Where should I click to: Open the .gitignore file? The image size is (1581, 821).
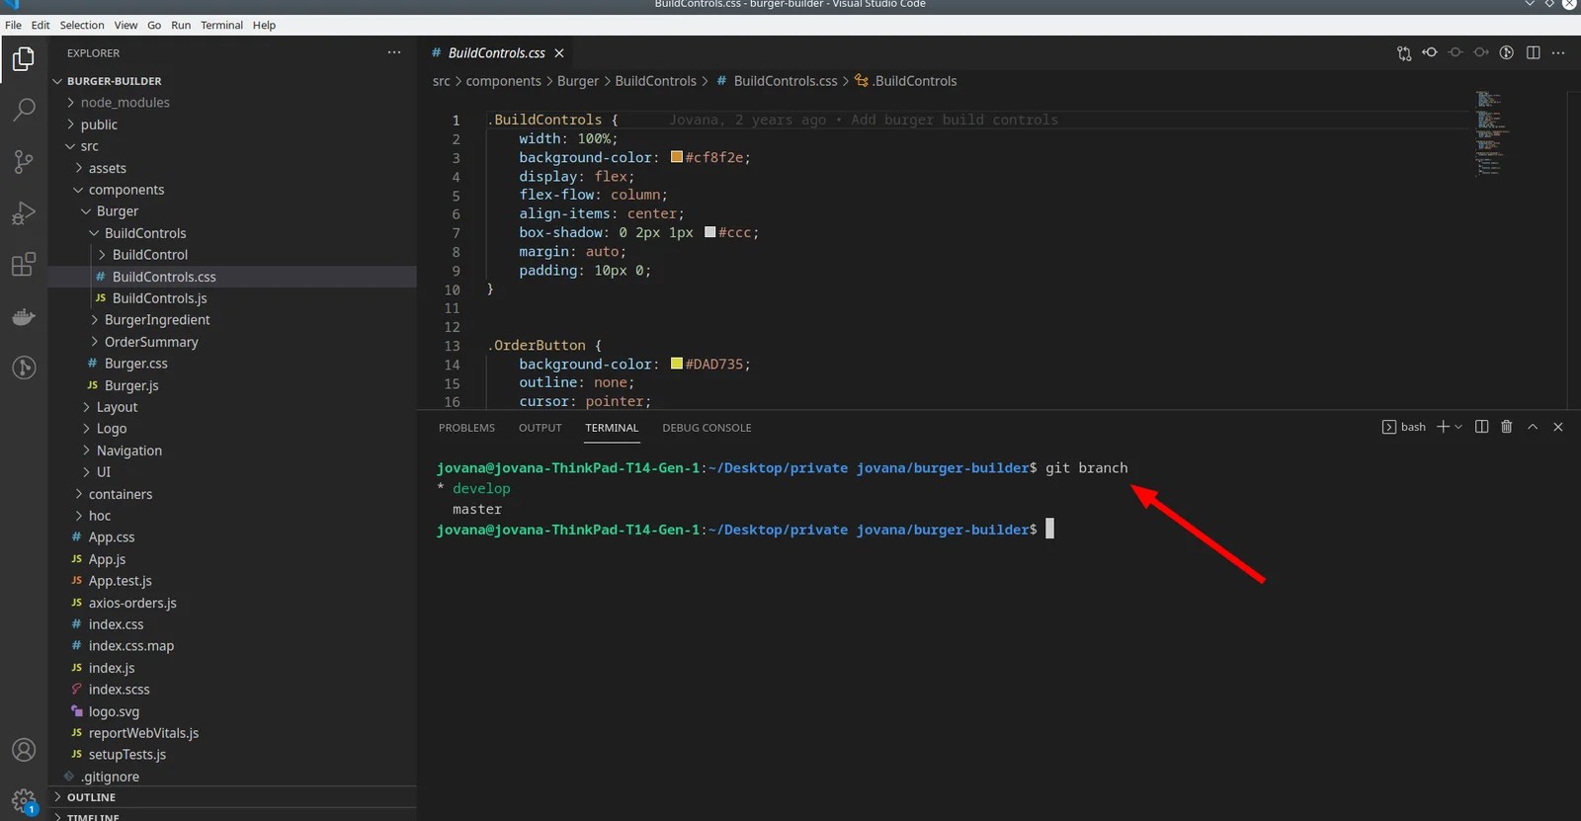232,777
